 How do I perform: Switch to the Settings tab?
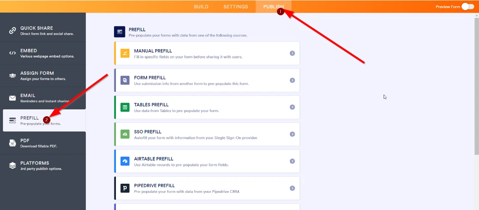pyautogui.click(x=236, y=6)
